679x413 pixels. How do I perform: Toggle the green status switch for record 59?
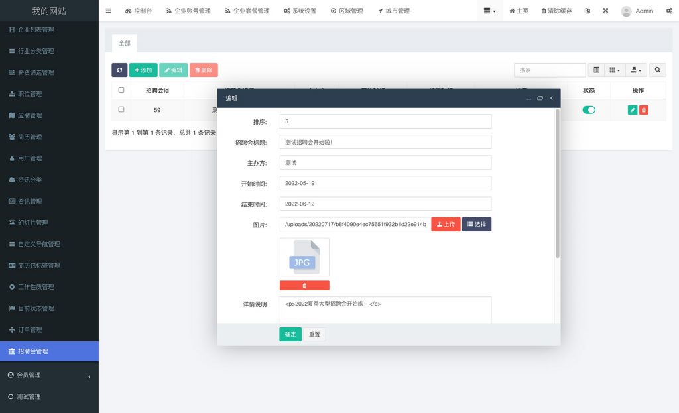(x=589, y=109)
